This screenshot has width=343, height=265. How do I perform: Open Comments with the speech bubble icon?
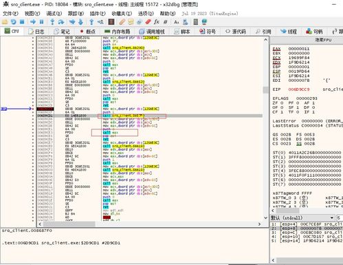[131, 22]
